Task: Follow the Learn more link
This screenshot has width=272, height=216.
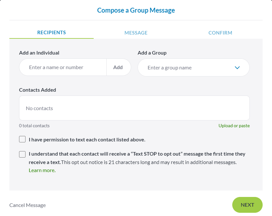Action: click(x=42, y=170)
